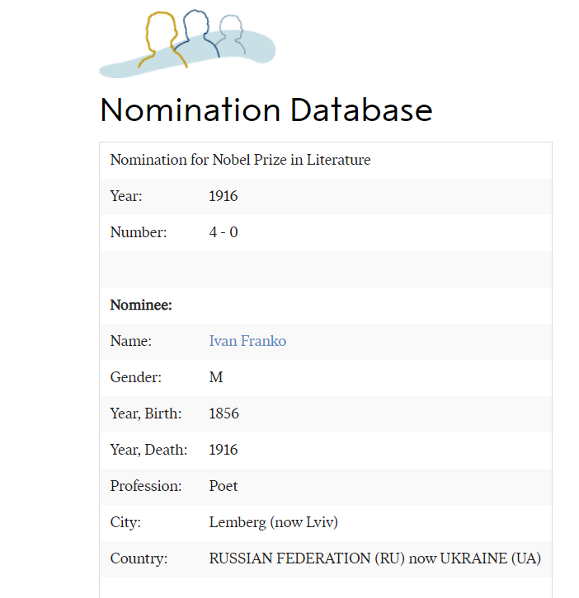This screenshot has height=598, width=579.
Task: Click the Gender value M
Action: pyautogui.click(x=216, y=377)
